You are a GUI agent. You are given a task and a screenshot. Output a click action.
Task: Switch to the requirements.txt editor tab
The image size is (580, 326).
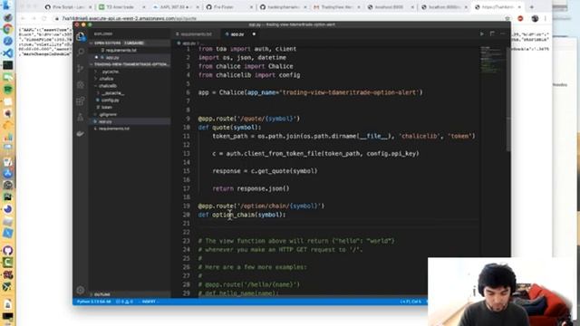coord(196,34)
